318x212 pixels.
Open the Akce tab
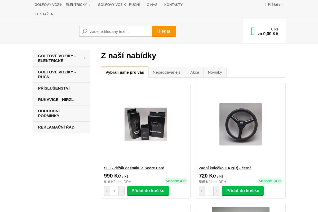[195, 72]
